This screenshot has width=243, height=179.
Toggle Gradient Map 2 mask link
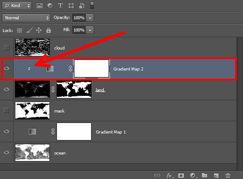(x=70, y=68)
